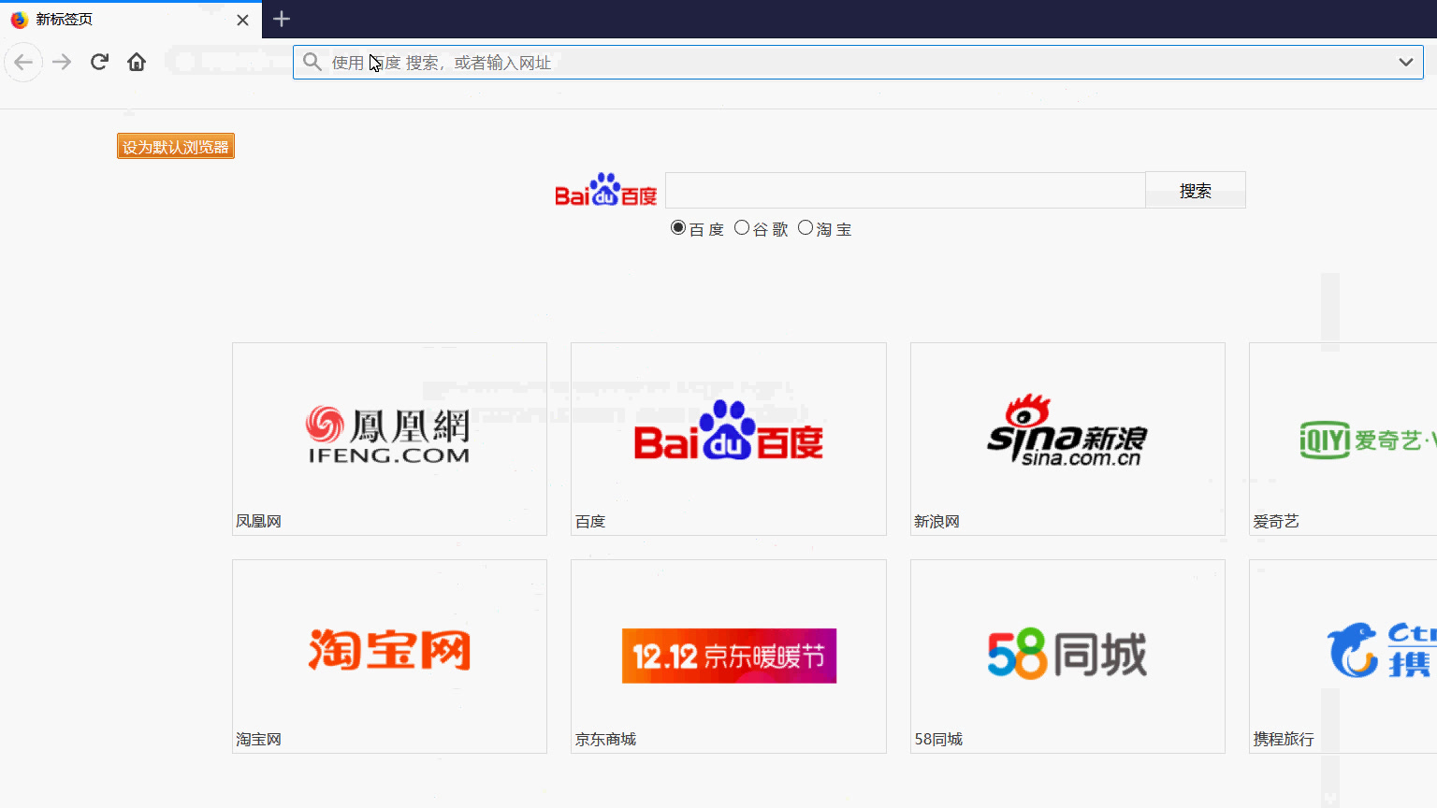The image size is (1437, 808).
Task: Click the Baidu logo beside search box
Action: (606, 190)
